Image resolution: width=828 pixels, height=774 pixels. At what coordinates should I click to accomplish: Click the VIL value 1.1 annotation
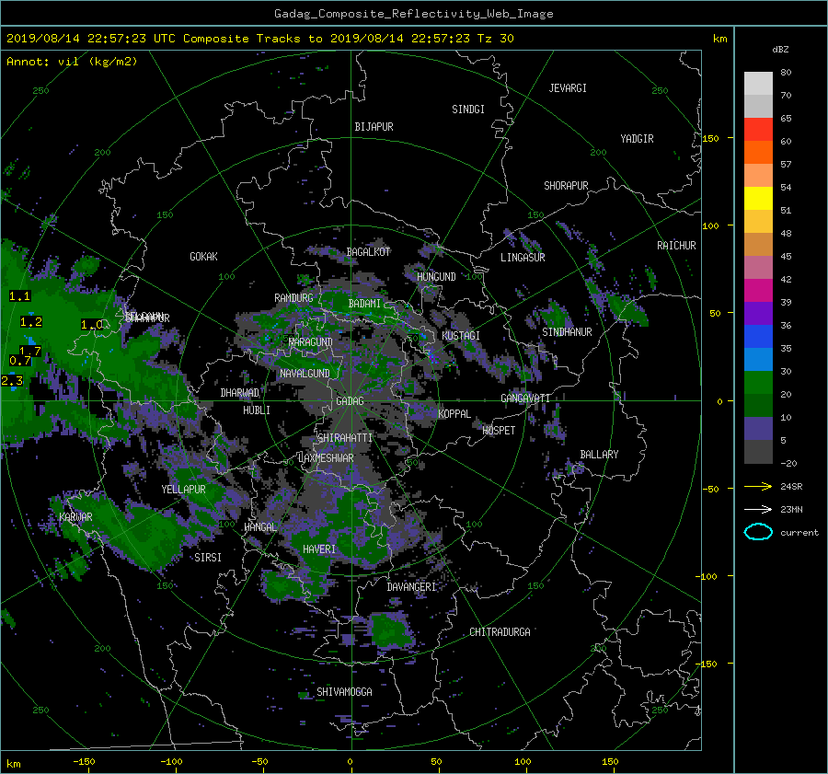[x=19, y=295]
